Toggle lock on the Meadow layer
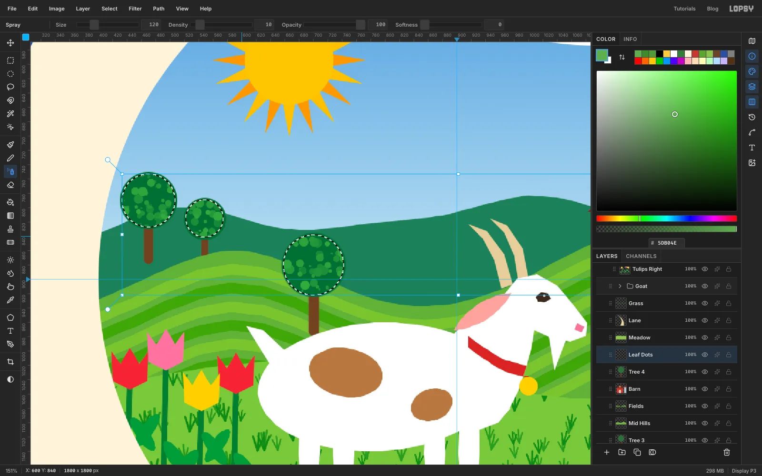The width and height of the screenshot is (762, 476). click(x=729, y=337)
